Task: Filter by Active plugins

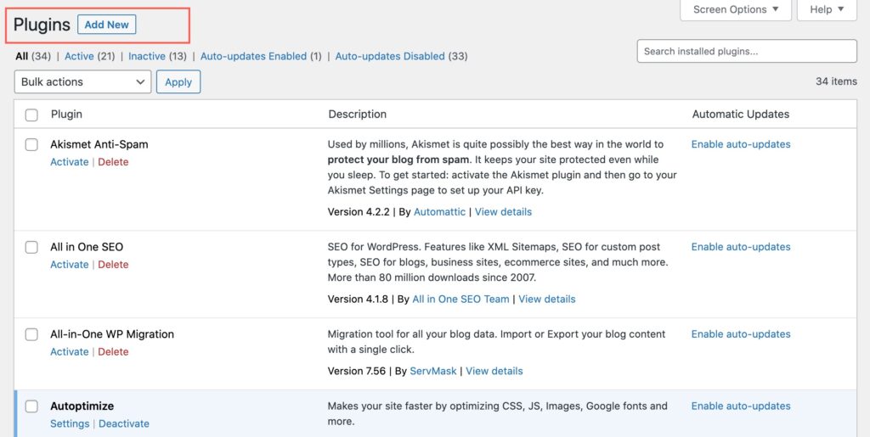Action: point(79,56)
